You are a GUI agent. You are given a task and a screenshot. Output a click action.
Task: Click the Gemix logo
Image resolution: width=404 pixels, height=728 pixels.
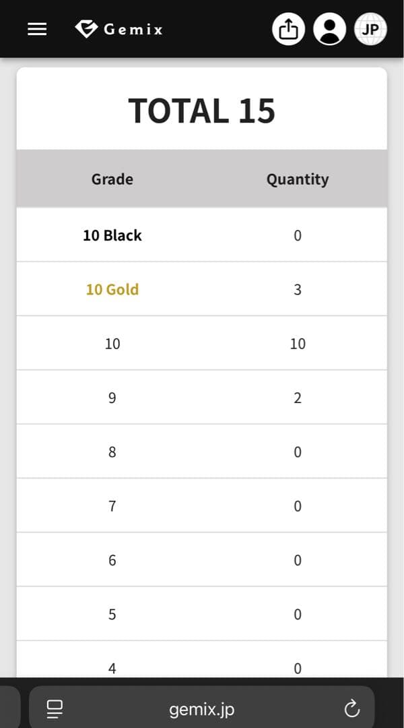click(119, 29)
